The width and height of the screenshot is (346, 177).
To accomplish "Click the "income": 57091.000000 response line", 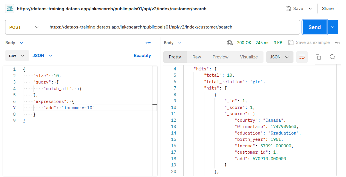I will pyautogui.click(x=264, y=146).
